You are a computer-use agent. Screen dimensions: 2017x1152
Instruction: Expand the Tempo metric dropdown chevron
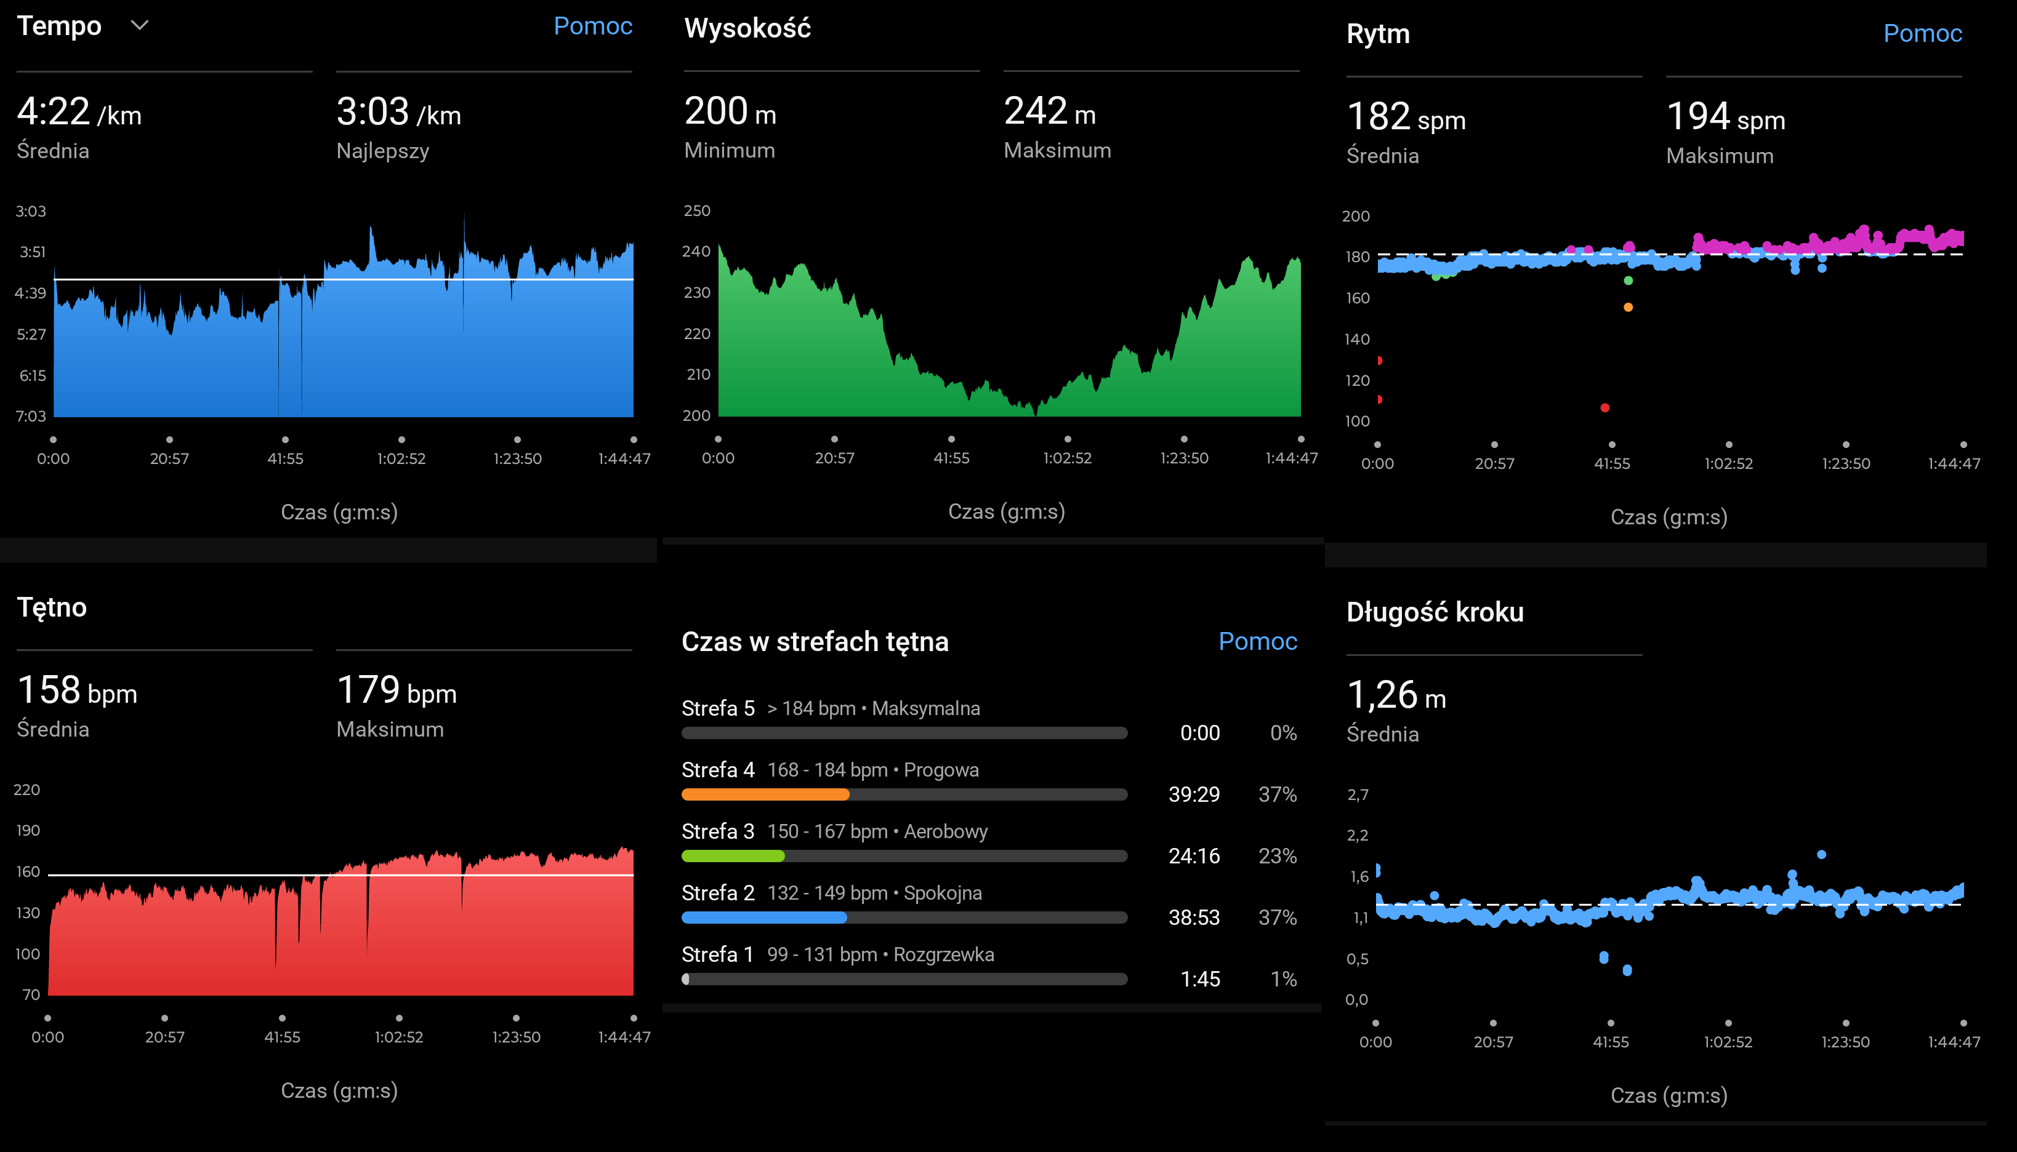(x=139, y=25)
